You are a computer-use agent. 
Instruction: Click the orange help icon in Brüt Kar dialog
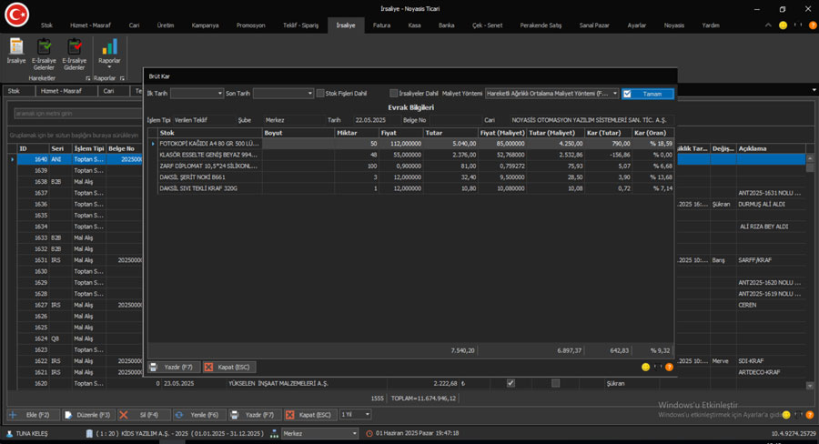669,368
